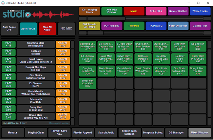The height and width of the screenshot is (140, 213).
Task: Play Counting Stars in the playlist
Action: [9, 44]
